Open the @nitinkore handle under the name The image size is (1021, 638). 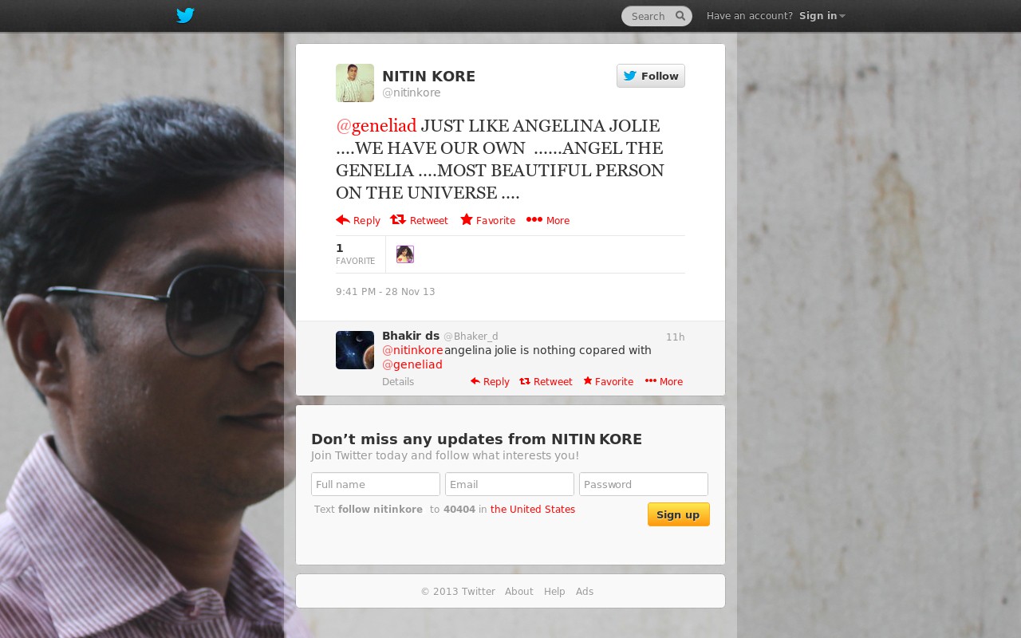coord(412,93)
